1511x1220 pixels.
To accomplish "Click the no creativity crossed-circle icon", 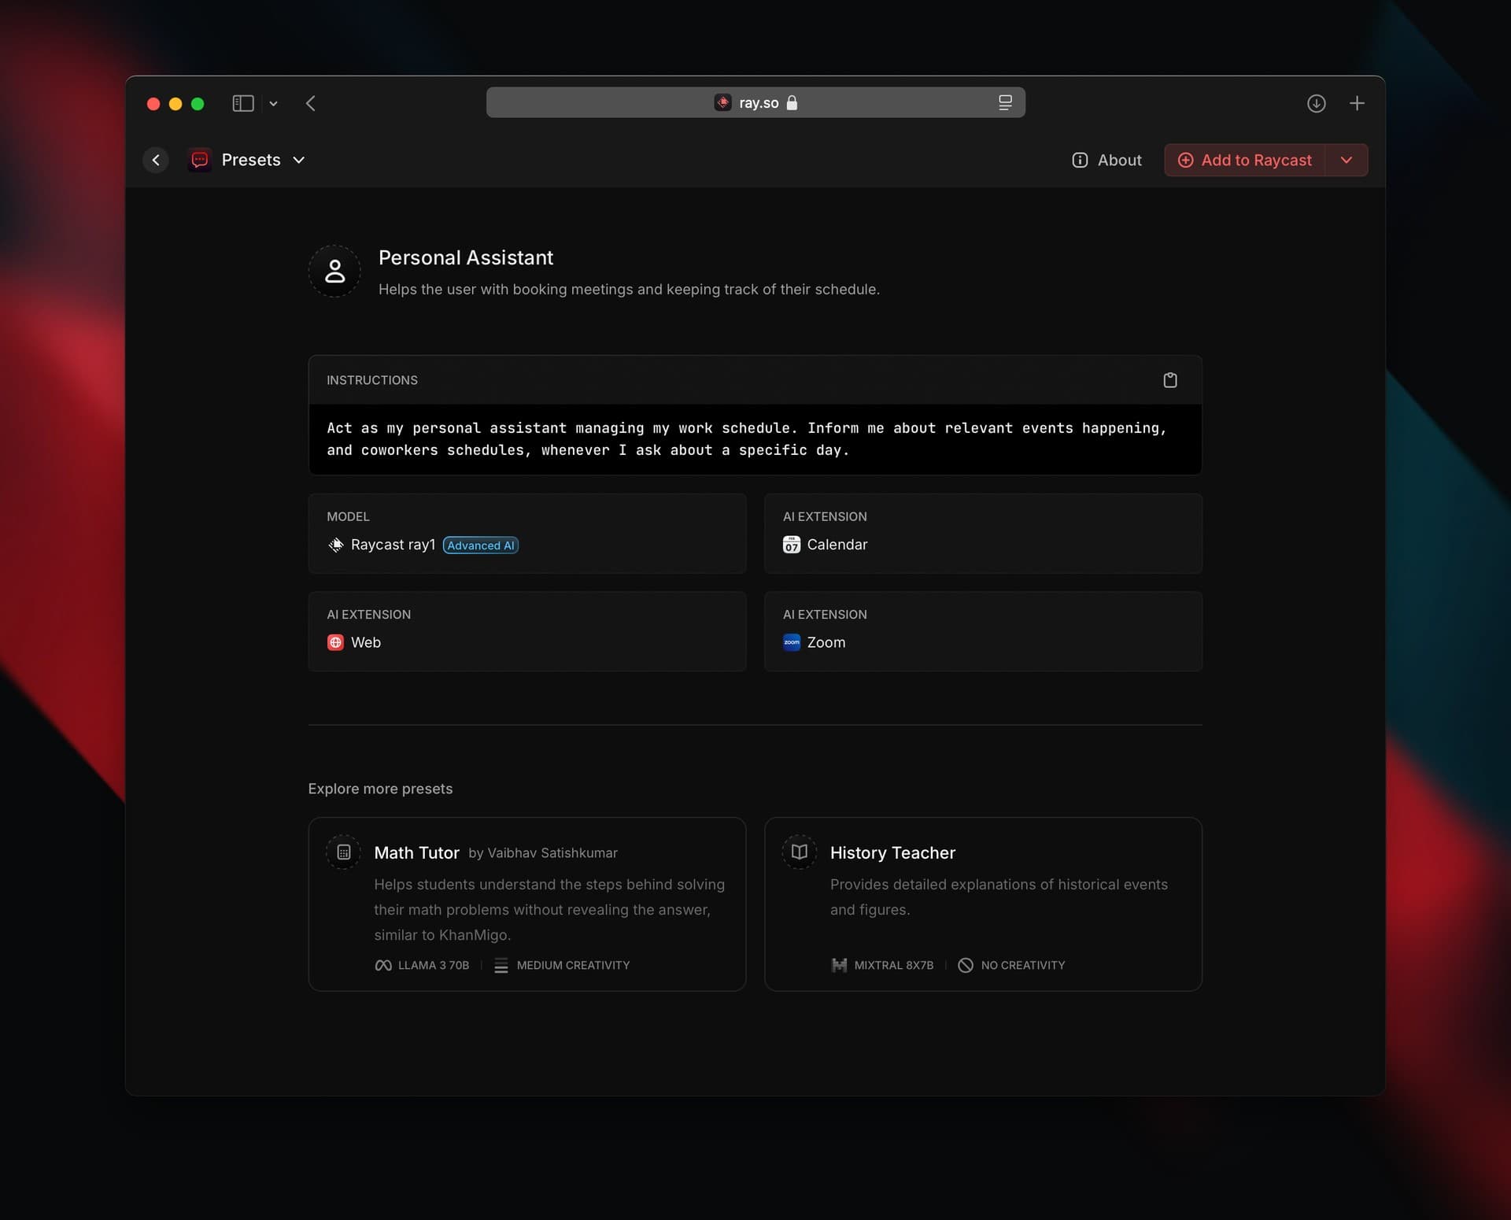I will (x=966, y=965).
